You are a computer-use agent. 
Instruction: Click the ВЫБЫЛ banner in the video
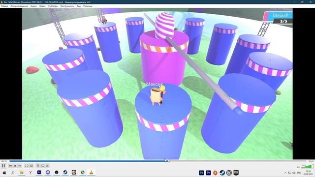(x=280, y=15)
